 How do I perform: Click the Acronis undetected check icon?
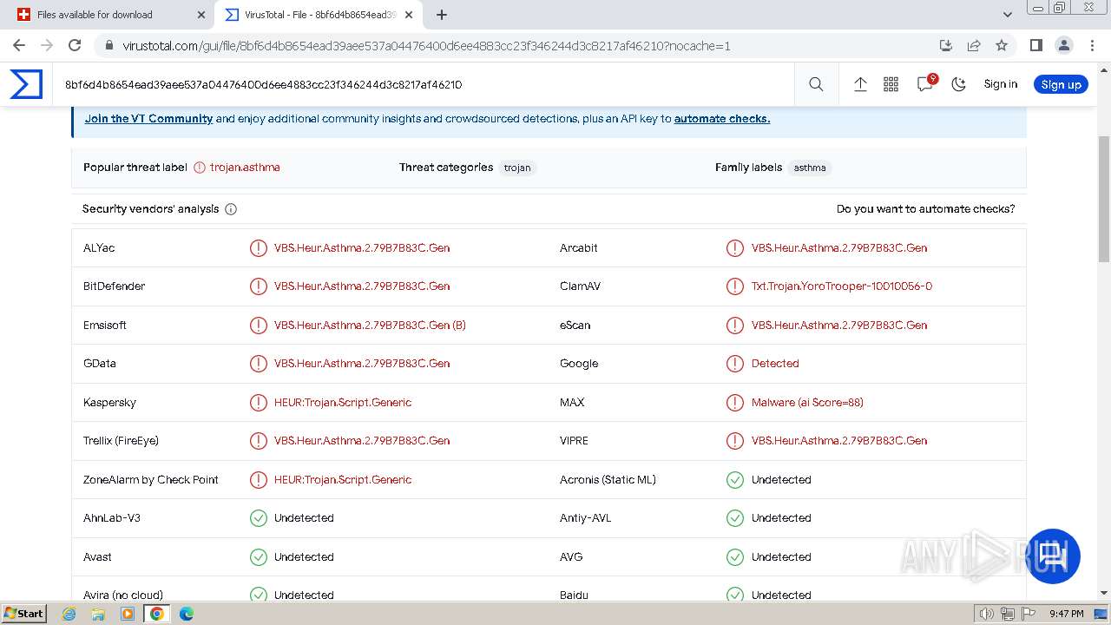pyautogui.click(x=735, y=480)
